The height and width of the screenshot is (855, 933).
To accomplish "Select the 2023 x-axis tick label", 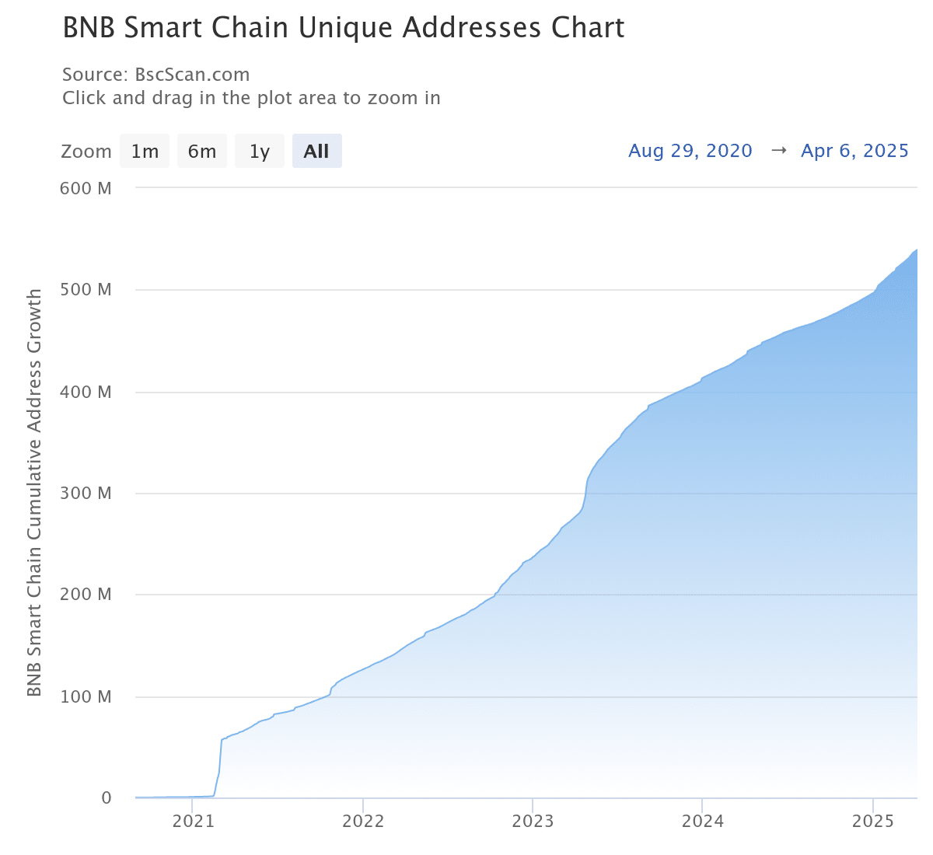I will [533, 822].
